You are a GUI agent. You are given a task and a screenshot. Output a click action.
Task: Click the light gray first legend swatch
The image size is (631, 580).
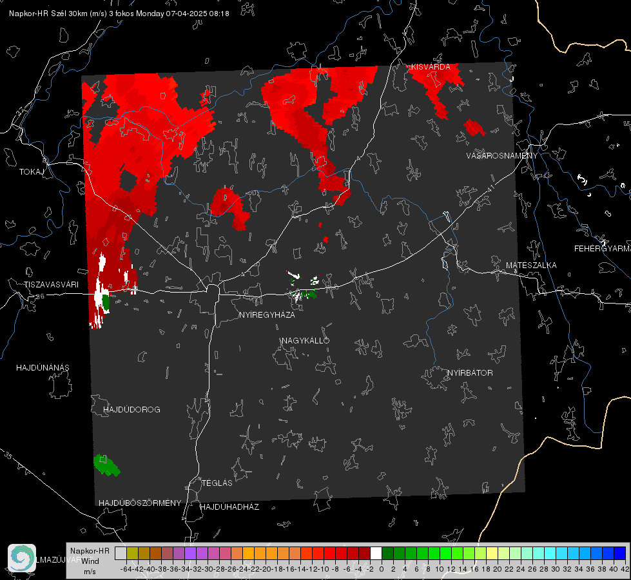pyautogui.click(x=121, y=554)
